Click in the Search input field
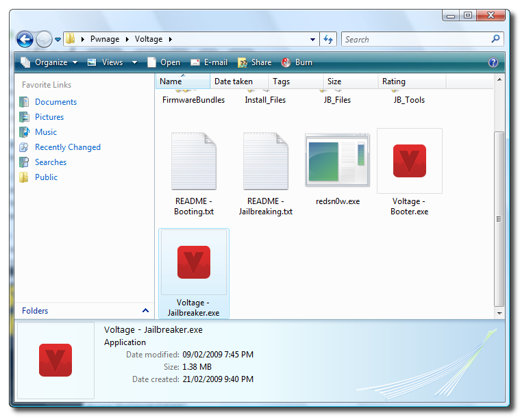This screenshot has width=520, height=417. (414, 40)
